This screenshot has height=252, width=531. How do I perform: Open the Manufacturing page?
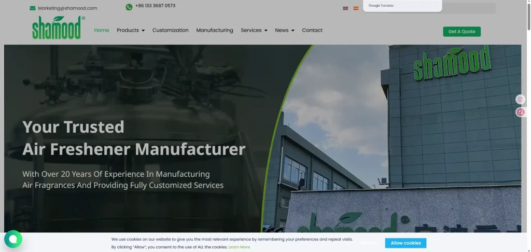(x=215, y=30)
